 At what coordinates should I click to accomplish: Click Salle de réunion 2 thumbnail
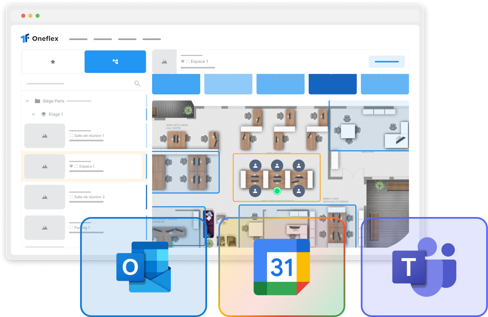click(x=45, y=197)
